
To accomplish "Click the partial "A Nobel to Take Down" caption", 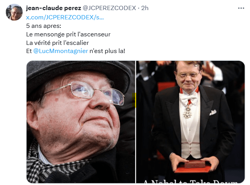I will click(191, 182).
